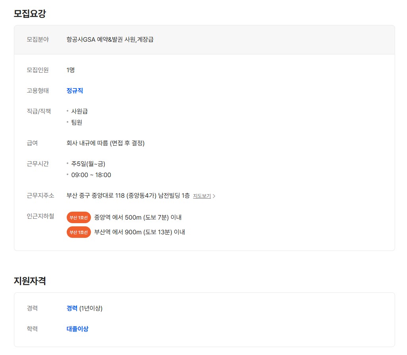Click the 팀원 bullet item
This screenshot has width=407, height=355.
coord(77,122)
